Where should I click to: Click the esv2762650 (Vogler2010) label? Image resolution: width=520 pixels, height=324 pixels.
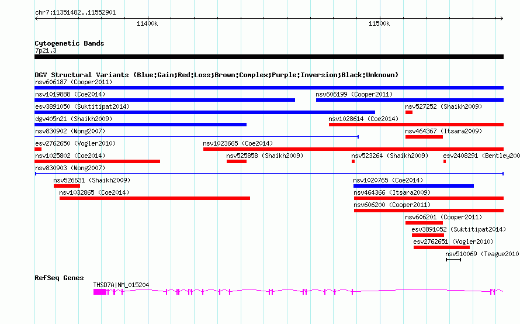[75, 143]
